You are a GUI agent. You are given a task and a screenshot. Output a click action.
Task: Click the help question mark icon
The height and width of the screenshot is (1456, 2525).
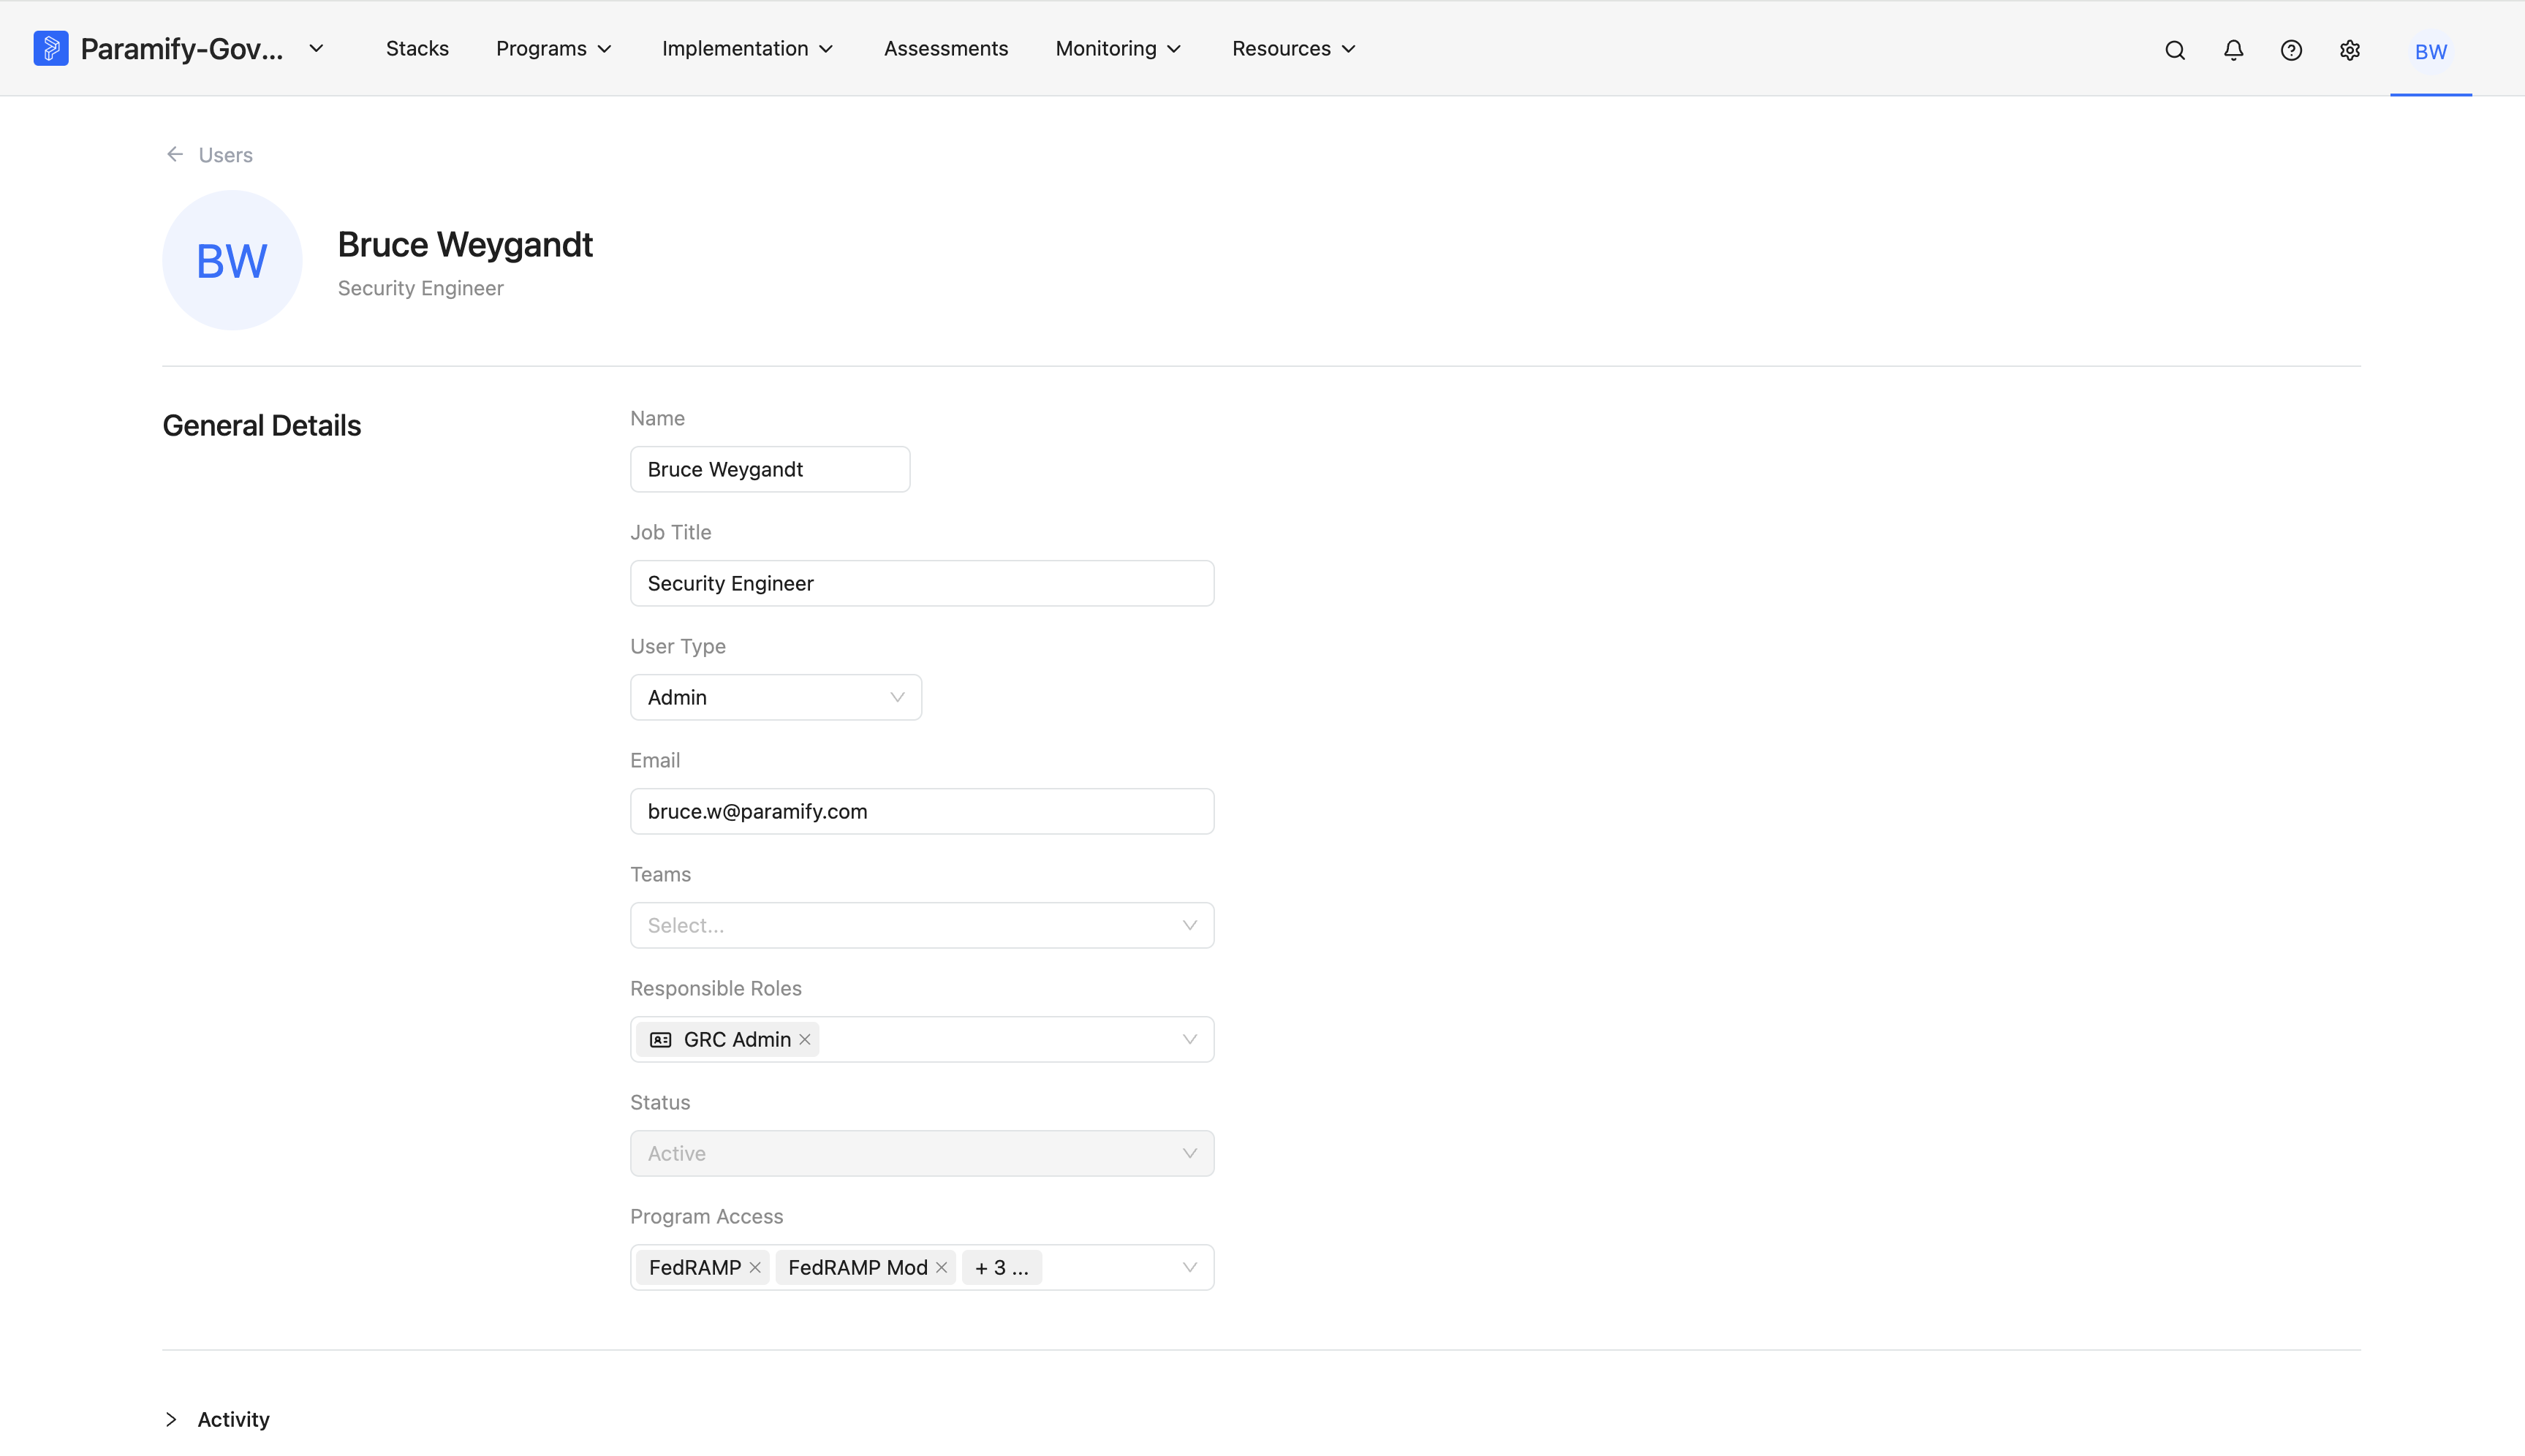pyautogui.click(x=2291, y=50)
